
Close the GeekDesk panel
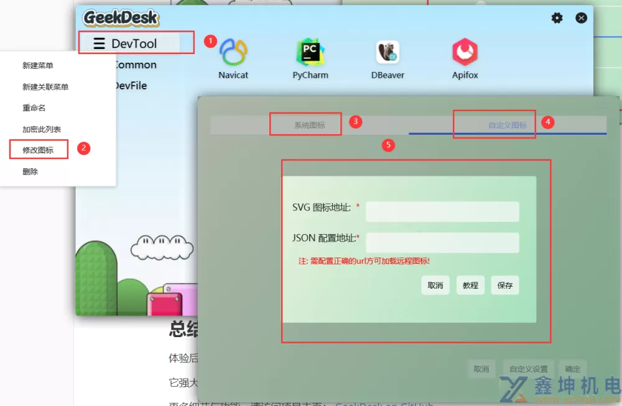[x=581, y=18]
